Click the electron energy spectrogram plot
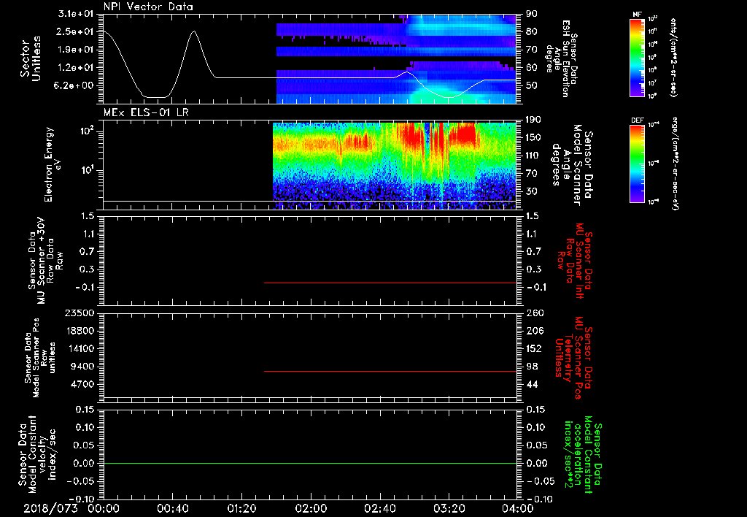Screen dimensions: 747x517 [x=395, y=166]
